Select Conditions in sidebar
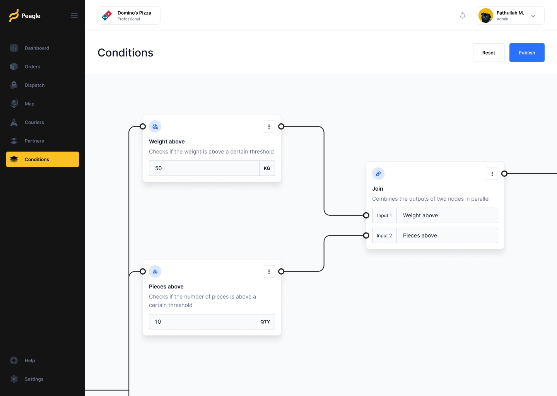Screen dimensions: 557x396 tap(43, 159)
